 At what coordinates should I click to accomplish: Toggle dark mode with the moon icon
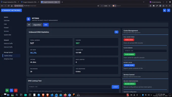[165, 10]
